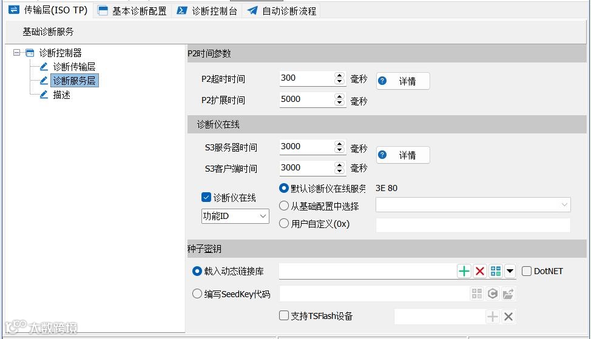Click the grey grid icon in SeedKey row
This screenshot has height=339, width=591.
[477, 294]
